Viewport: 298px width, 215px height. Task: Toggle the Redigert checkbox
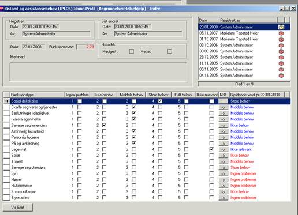(x=132, y=51)
